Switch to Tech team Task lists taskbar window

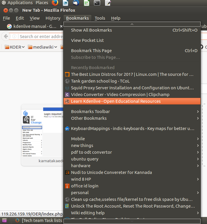tap(39, 221)
